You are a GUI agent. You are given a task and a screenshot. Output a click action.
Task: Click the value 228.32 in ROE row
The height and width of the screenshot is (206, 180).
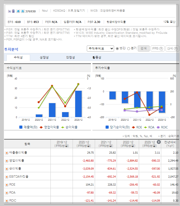point(112,185)
